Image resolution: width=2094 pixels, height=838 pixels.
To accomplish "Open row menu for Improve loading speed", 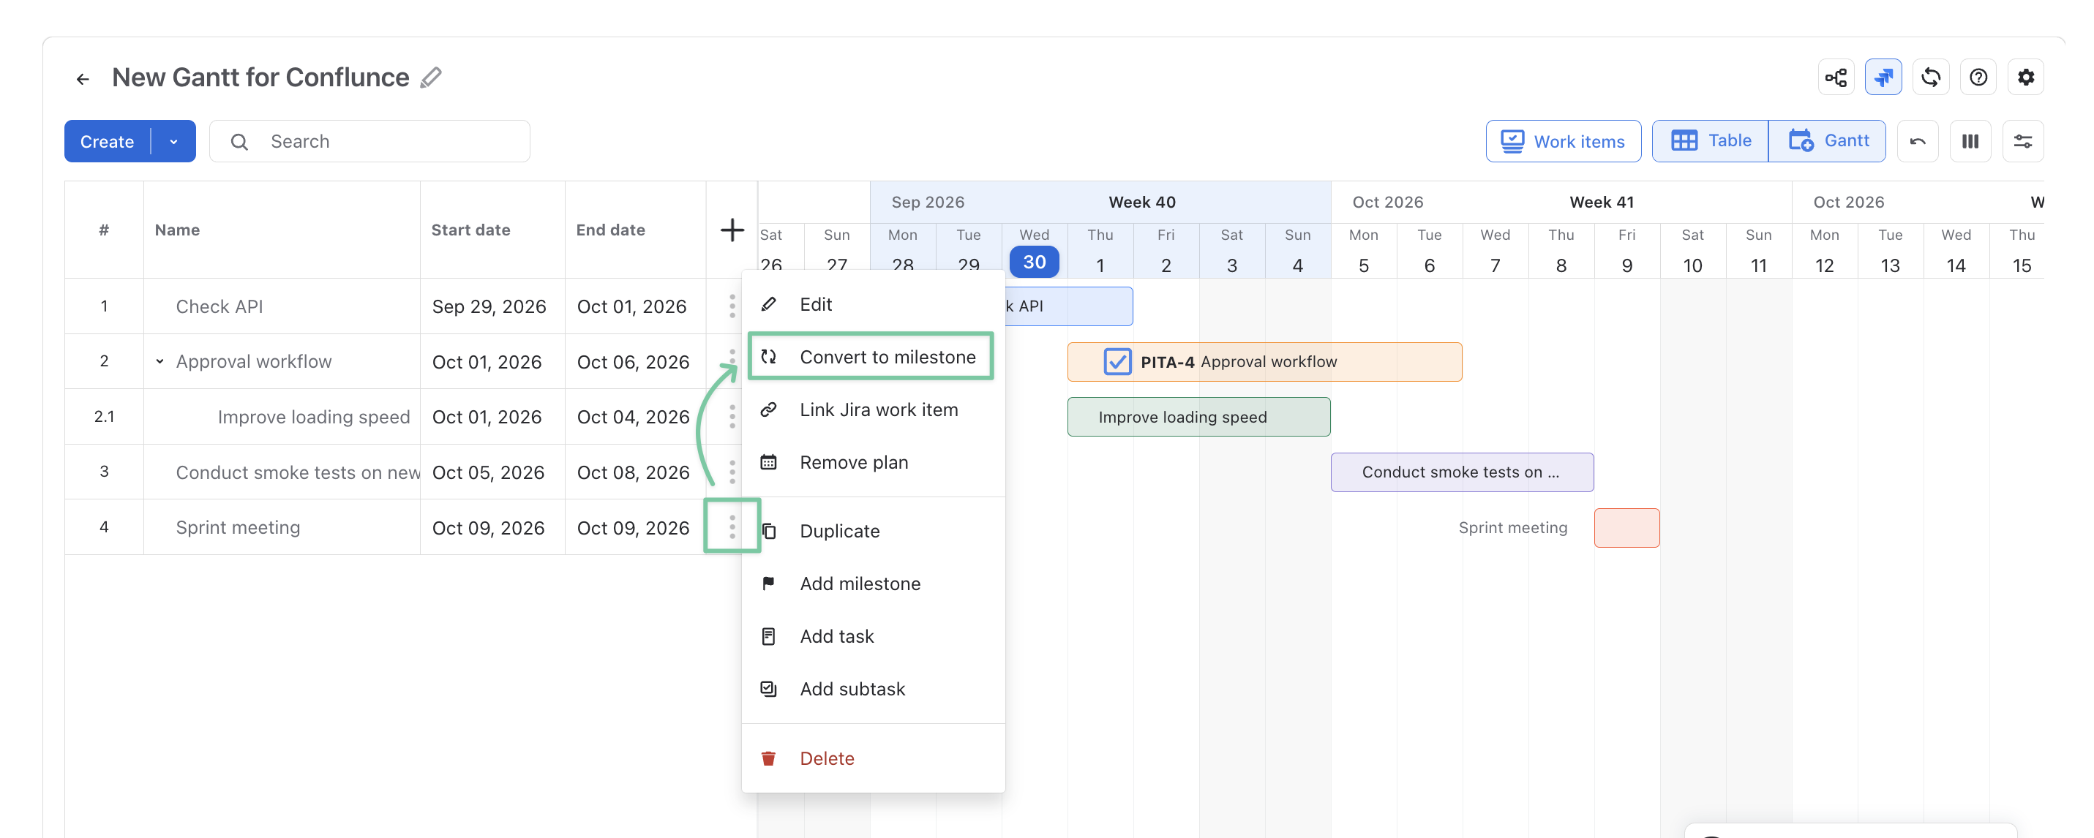I will (732, 417).
